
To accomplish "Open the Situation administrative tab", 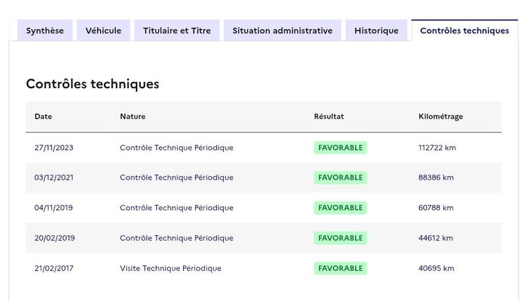I will coord(283,31).
